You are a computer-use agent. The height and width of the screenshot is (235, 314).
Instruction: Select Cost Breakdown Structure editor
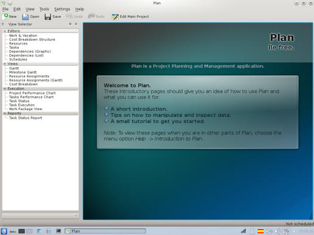click(32, 40)
